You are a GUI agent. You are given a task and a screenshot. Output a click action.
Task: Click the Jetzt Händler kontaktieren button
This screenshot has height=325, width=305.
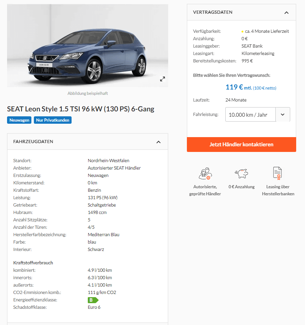[241, 145]
